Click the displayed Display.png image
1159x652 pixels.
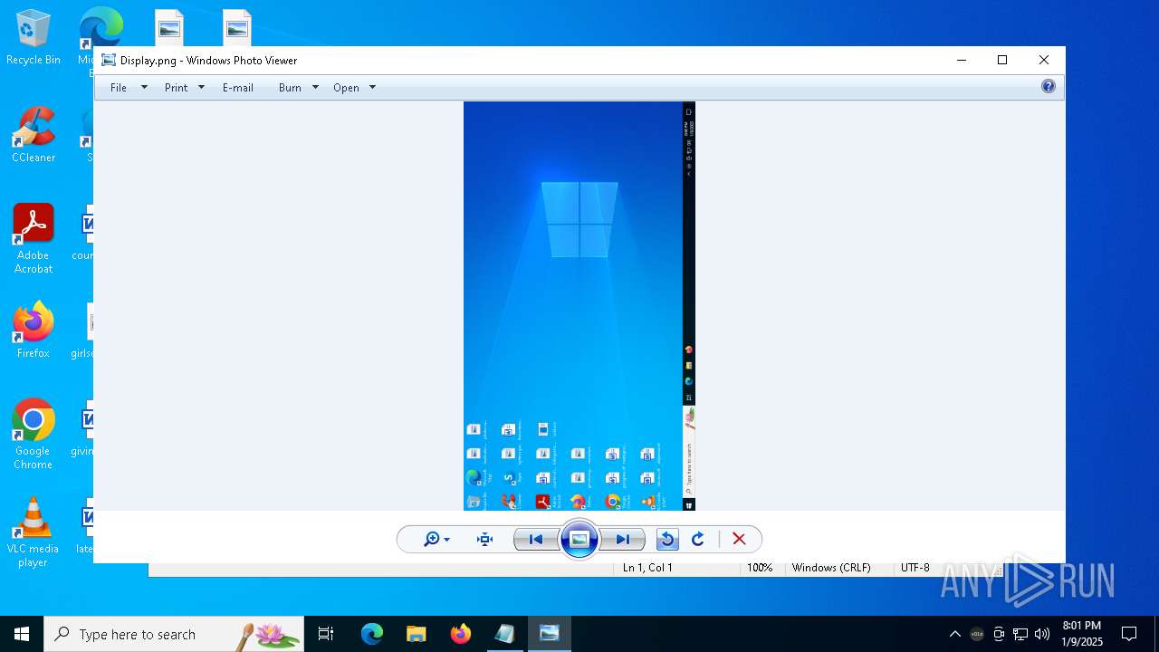pyautogui.click(x=579, y=306)
